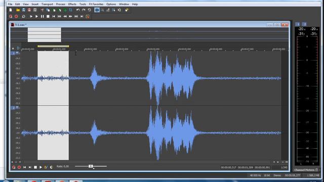Open the Transport menu
This screenshot has width=324, height=182.
click(47, 4)
